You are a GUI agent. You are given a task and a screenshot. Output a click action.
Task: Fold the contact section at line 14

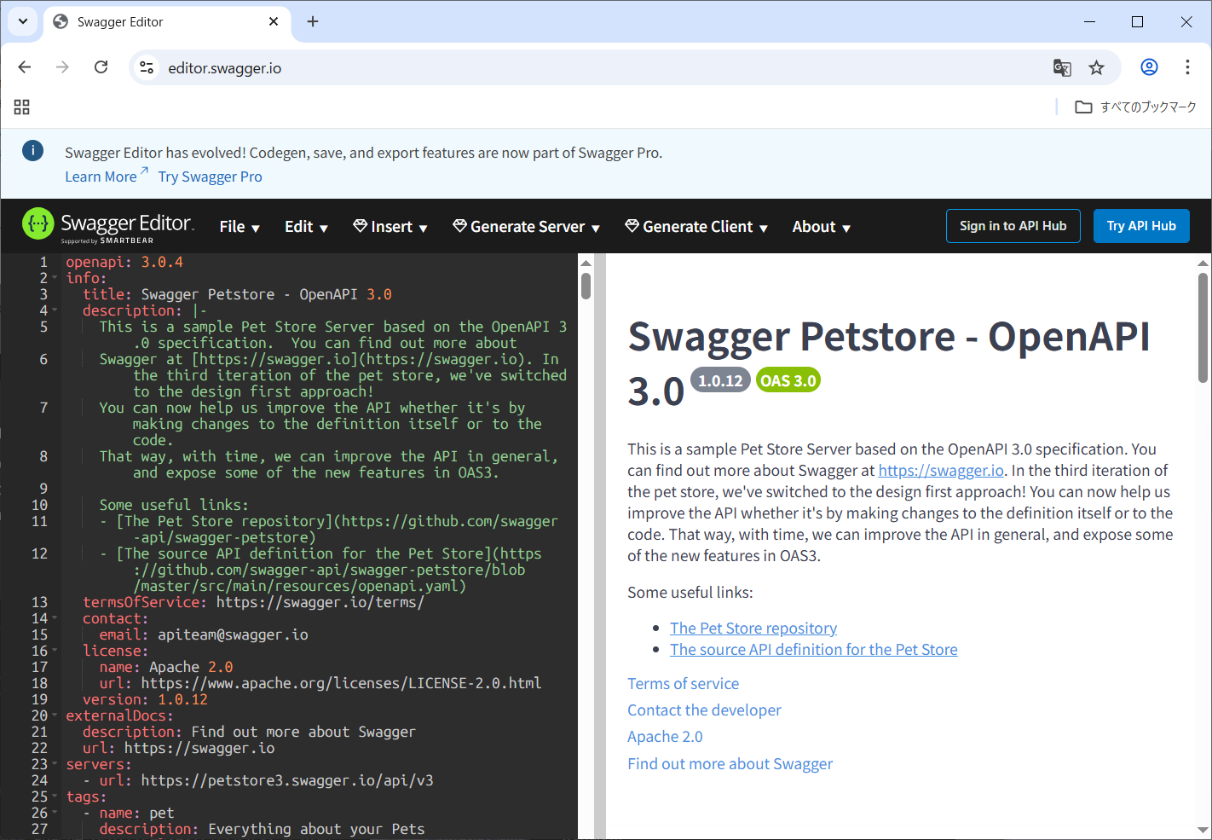[x=55, y=618]
